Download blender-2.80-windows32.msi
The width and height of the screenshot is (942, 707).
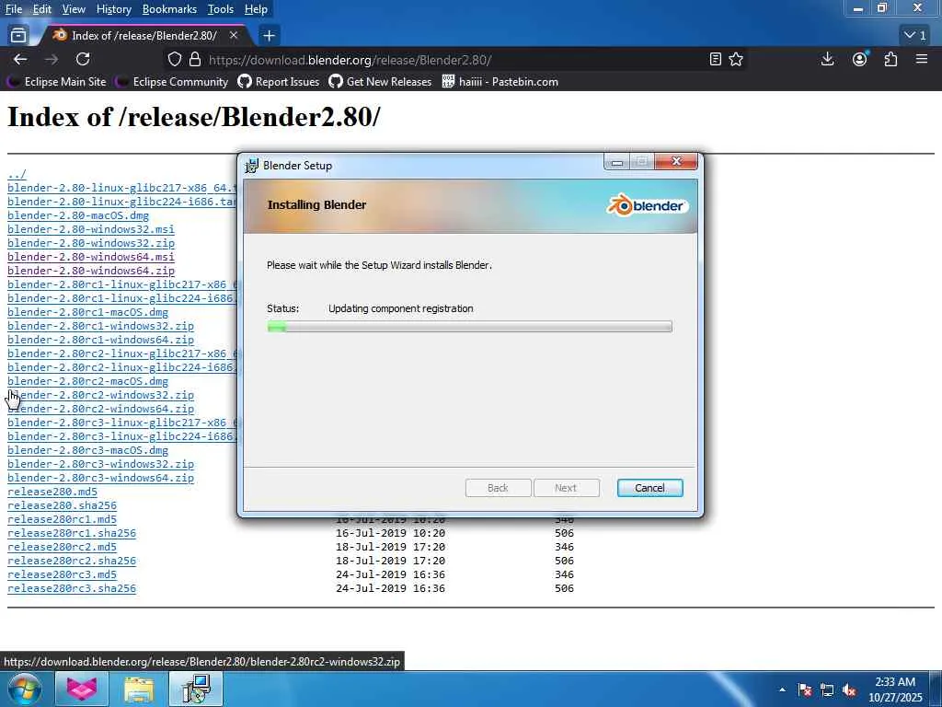click(x=91, y=229)
